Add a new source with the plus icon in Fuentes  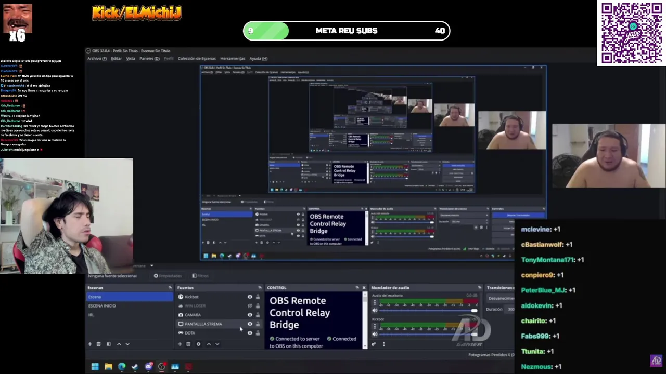pyautogui.click(x=180, y=344)
